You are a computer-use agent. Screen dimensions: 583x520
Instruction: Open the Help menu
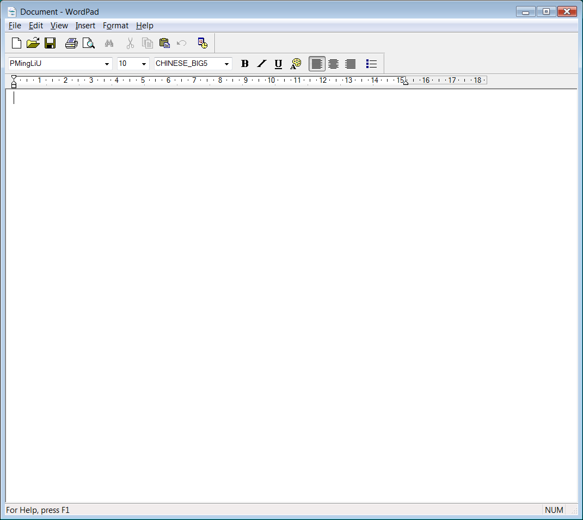click(145, 26)
